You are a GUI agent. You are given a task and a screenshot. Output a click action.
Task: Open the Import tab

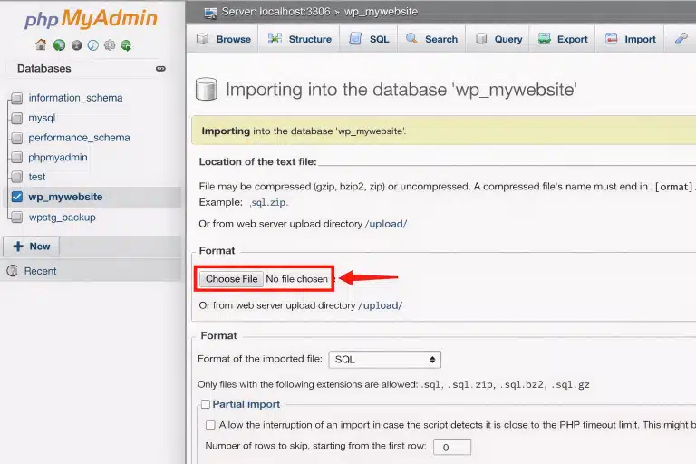pos(631,39)
